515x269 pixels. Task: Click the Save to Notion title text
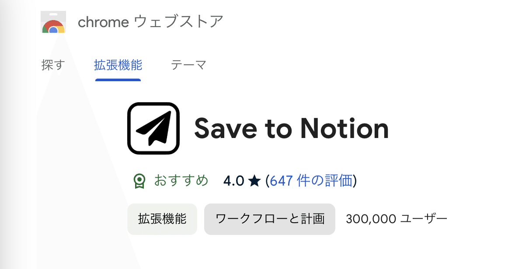(x=291, y=128)
